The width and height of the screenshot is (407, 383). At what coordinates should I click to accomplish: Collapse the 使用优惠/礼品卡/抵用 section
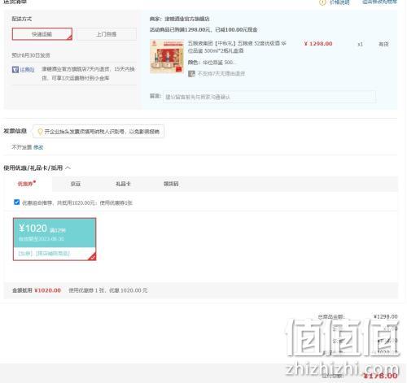click(68, 168)
